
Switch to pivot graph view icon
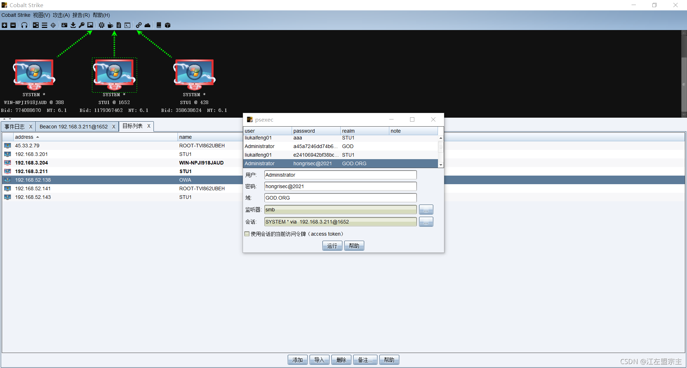coord(36,25)
